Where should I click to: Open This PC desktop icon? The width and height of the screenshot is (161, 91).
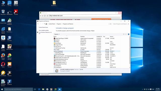3,3
